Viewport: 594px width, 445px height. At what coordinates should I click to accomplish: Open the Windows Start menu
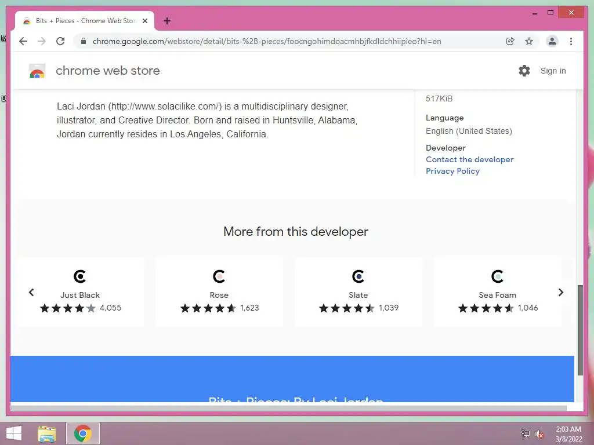point(14,433)
